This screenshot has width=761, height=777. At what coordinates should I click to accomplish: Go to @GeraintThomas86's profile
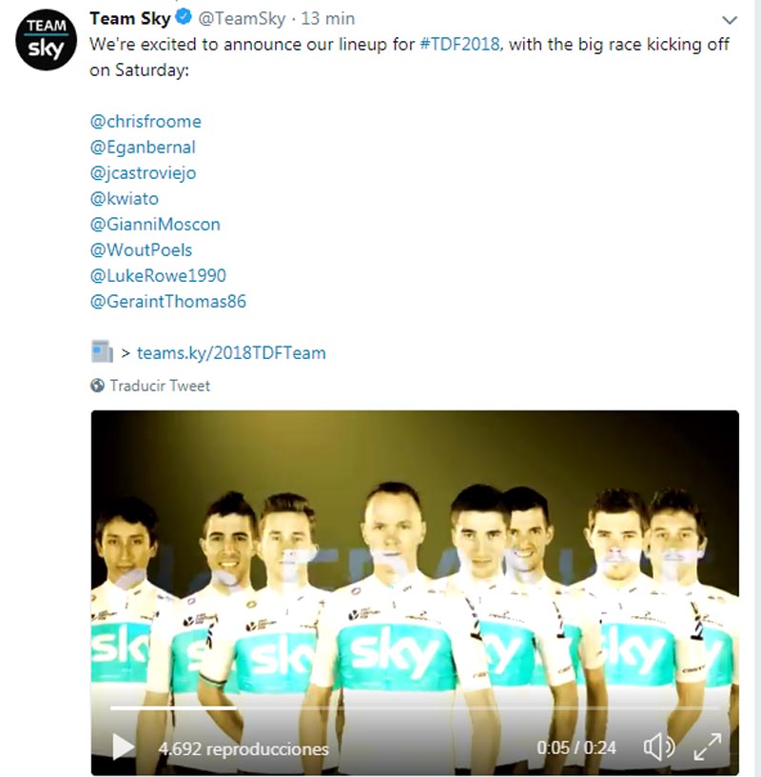pyautogui.click(x=167, y=301)
